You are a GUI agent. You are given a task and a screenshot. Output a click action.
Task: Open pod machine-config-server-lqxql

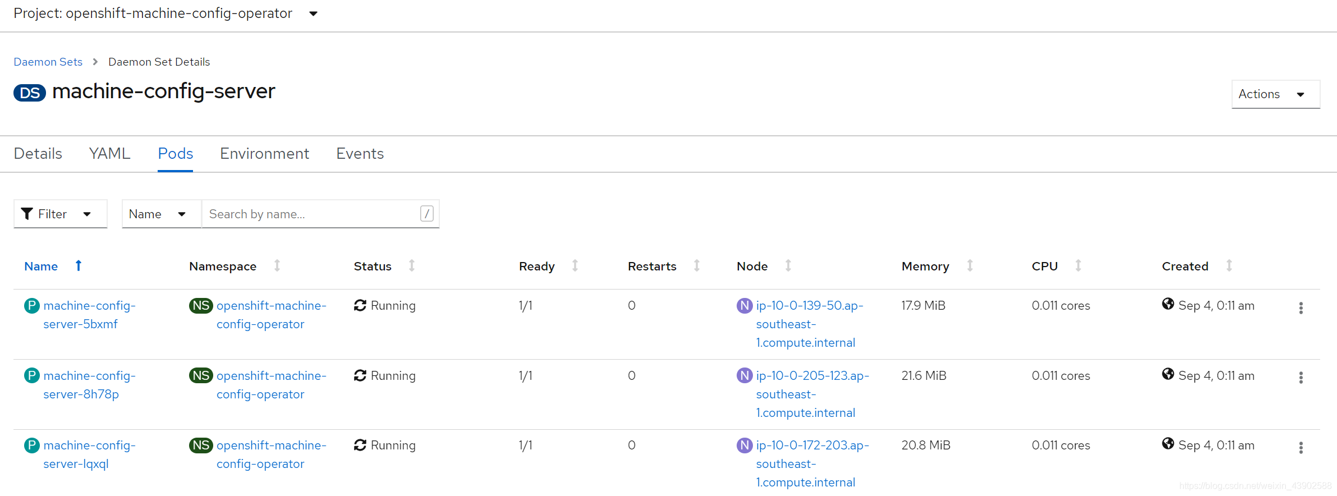(x=89, y=454)
